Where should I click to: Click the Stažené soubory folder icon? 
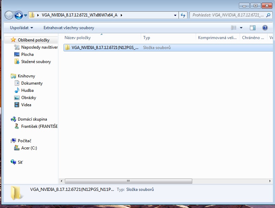point(17,61)
